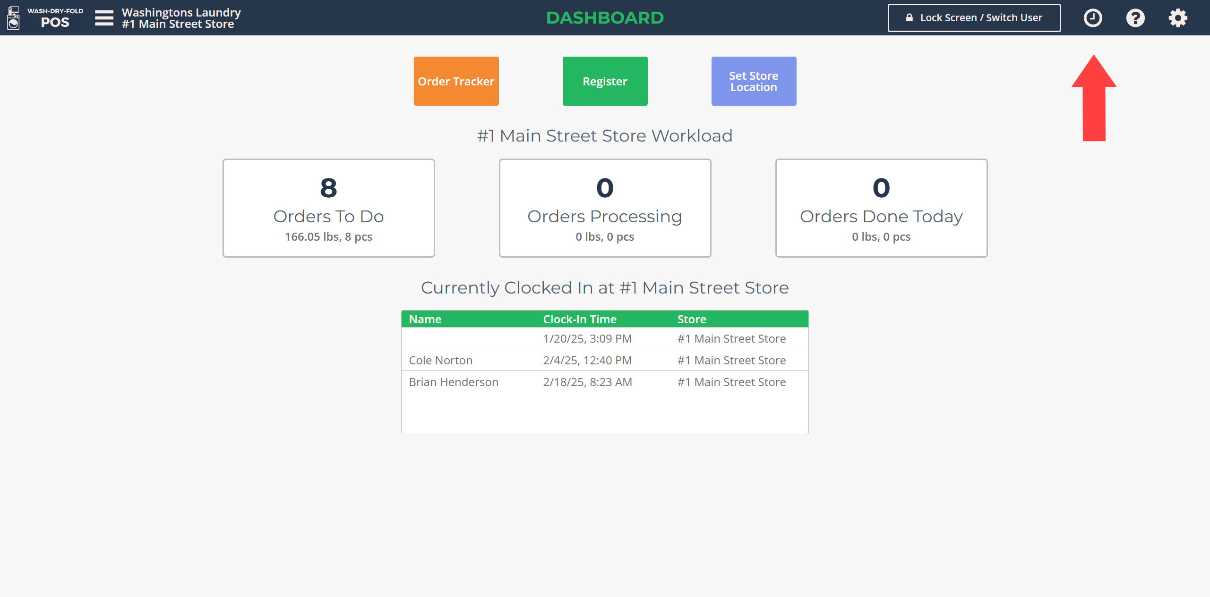Open the Orders Done Today card
The image size is (1210, 597).
point(881,208)
